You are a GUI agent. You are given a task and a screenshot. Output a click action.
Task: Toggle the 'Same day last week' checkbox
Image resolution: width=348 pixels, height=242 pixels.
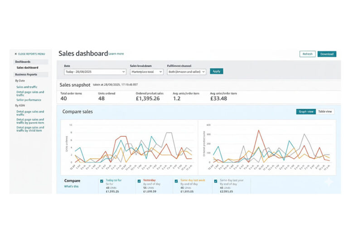(177, 181)
